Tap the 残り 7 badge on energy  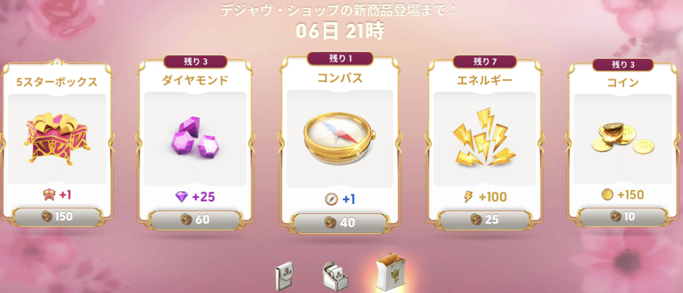485,61
